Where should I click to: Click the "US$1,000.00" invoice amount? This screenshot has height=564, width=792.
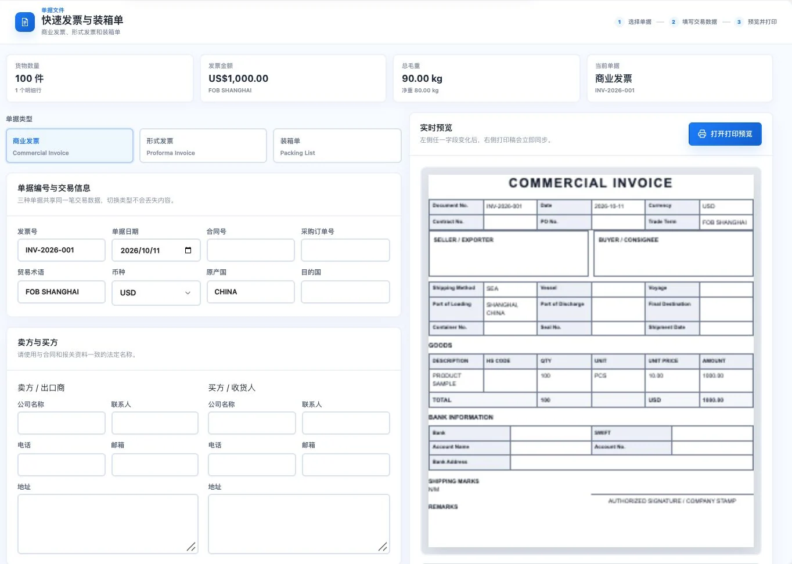coord(239,78)
